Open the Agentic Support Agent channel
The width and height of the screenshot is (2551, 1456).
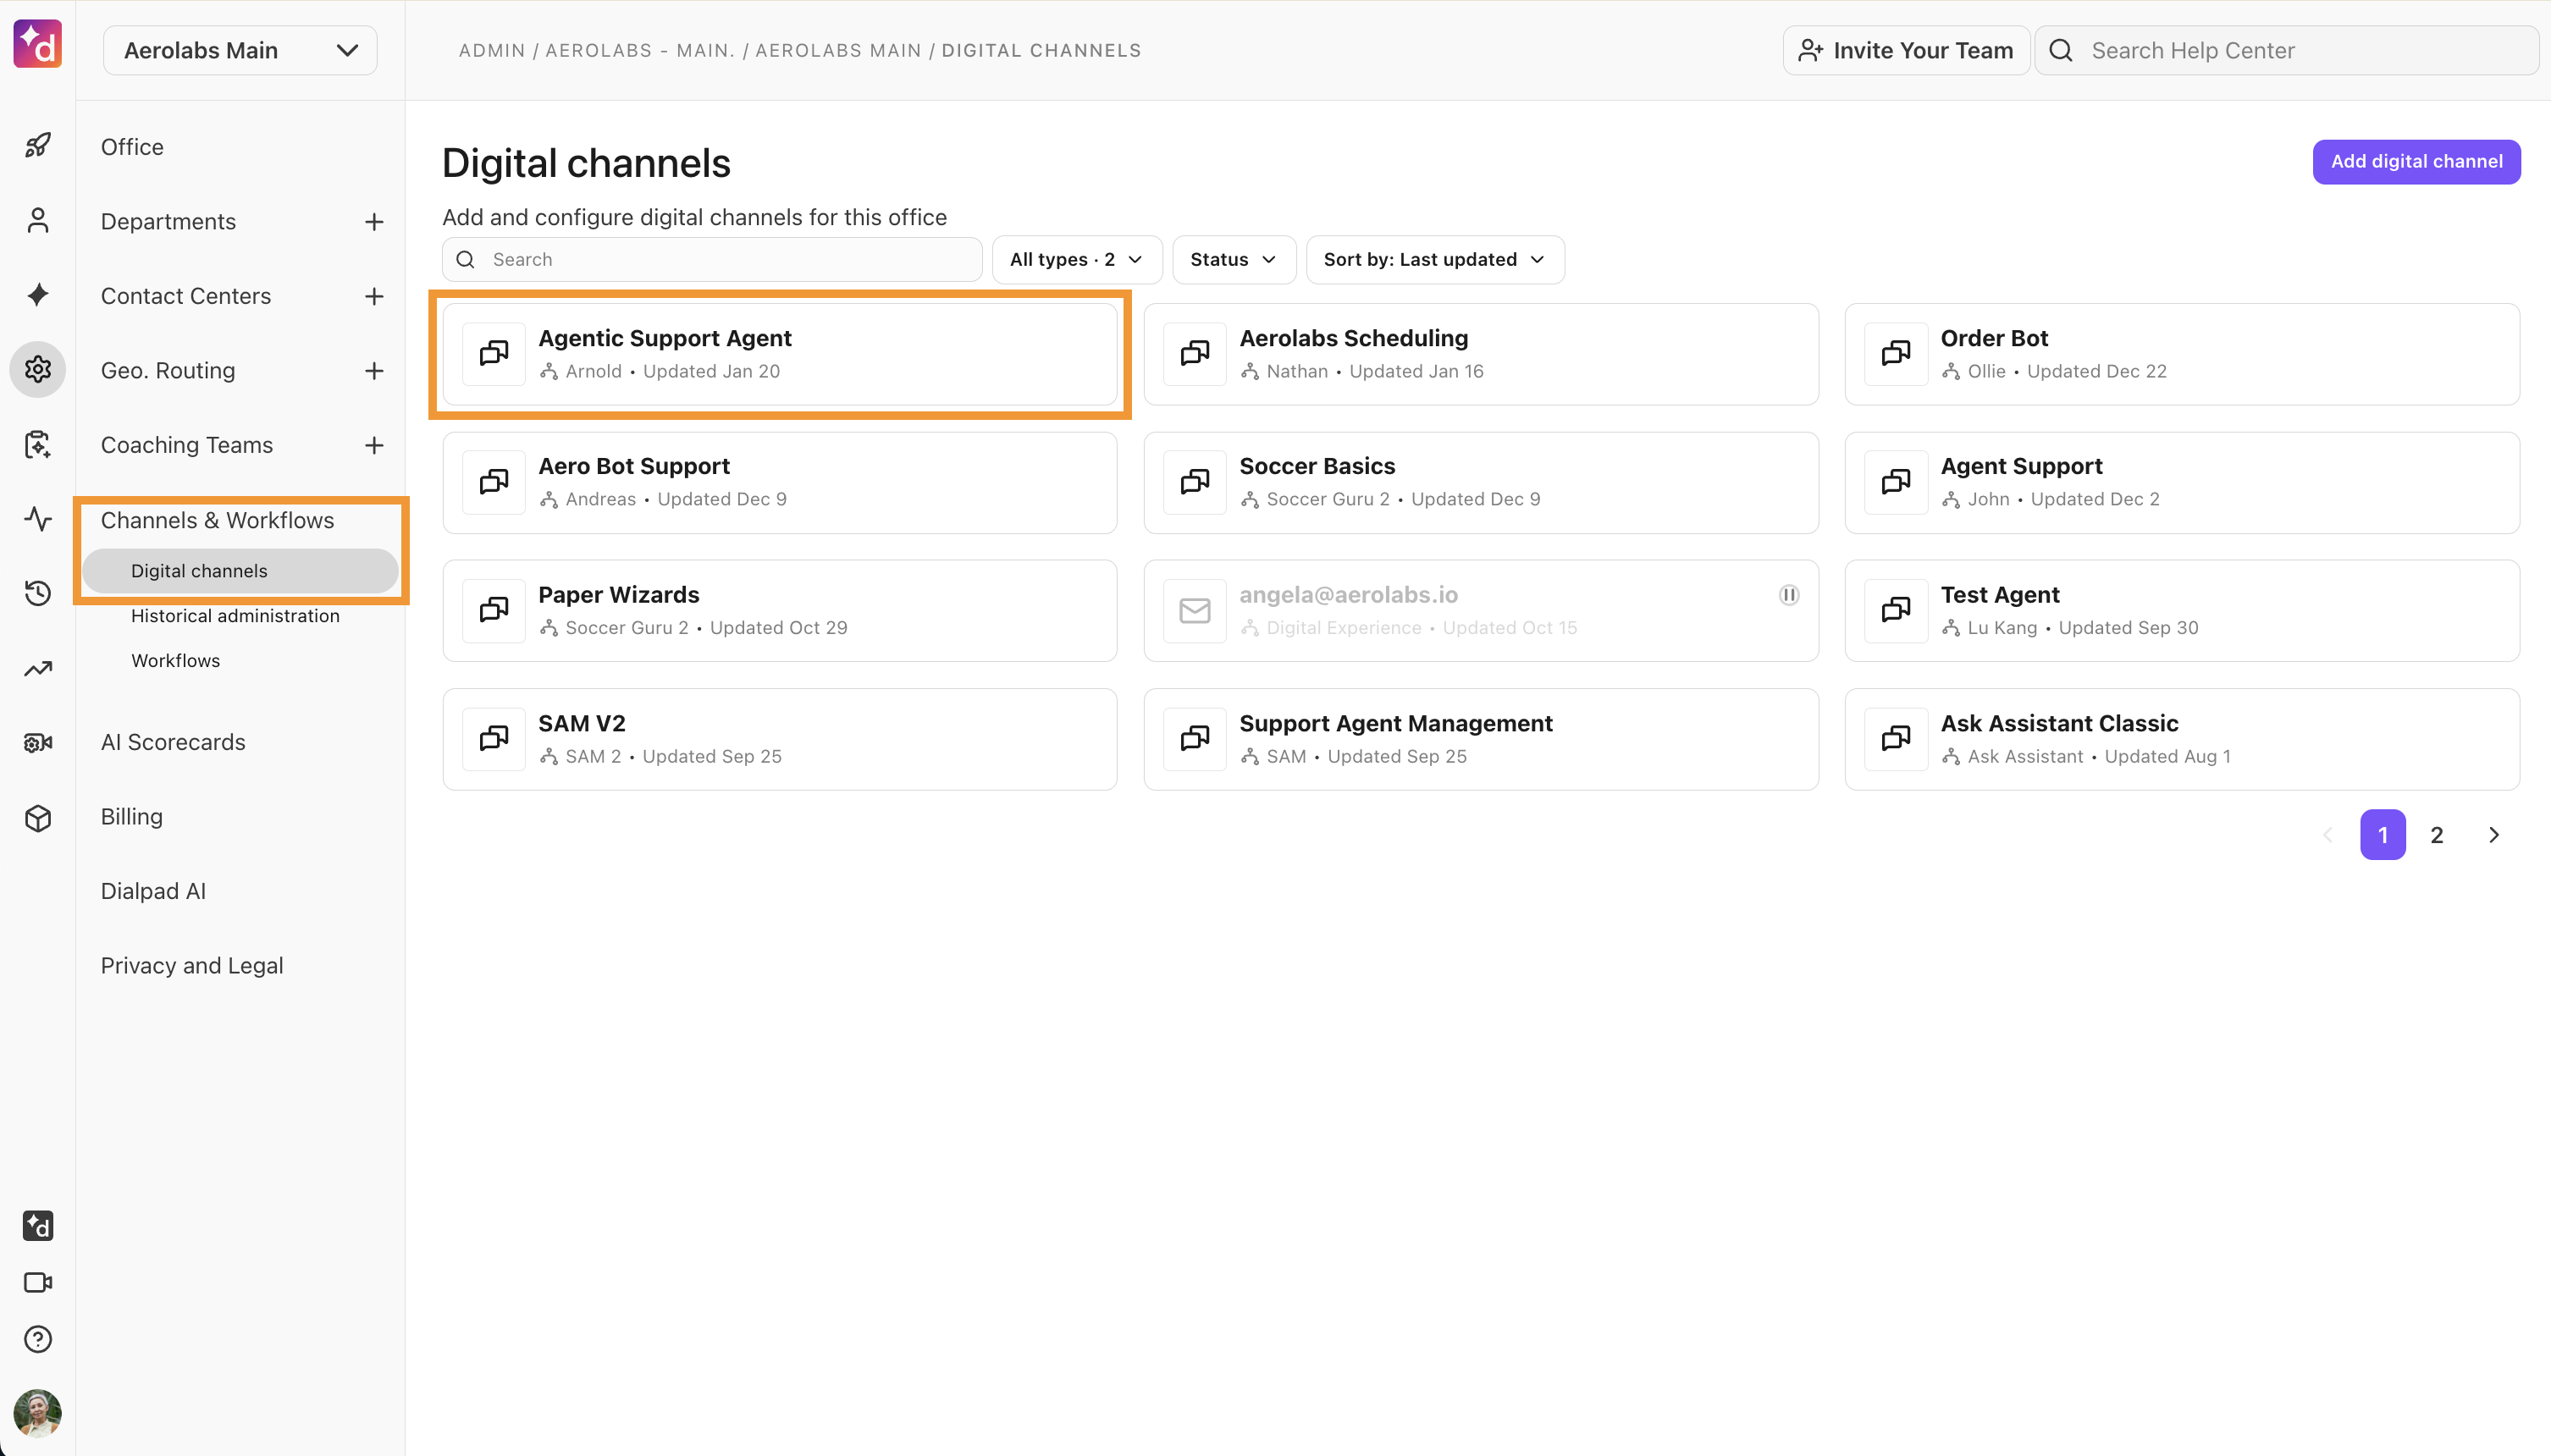(780, 355)
